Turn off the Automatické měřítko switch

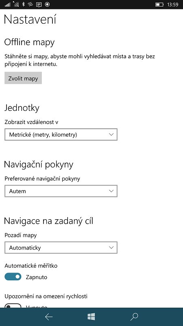coord(13,277)
